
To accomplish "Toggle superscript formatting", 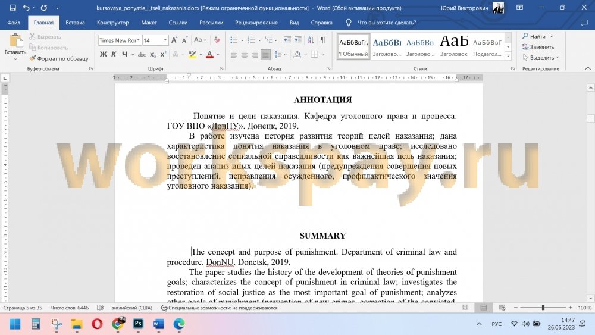I will click(163, 54).
